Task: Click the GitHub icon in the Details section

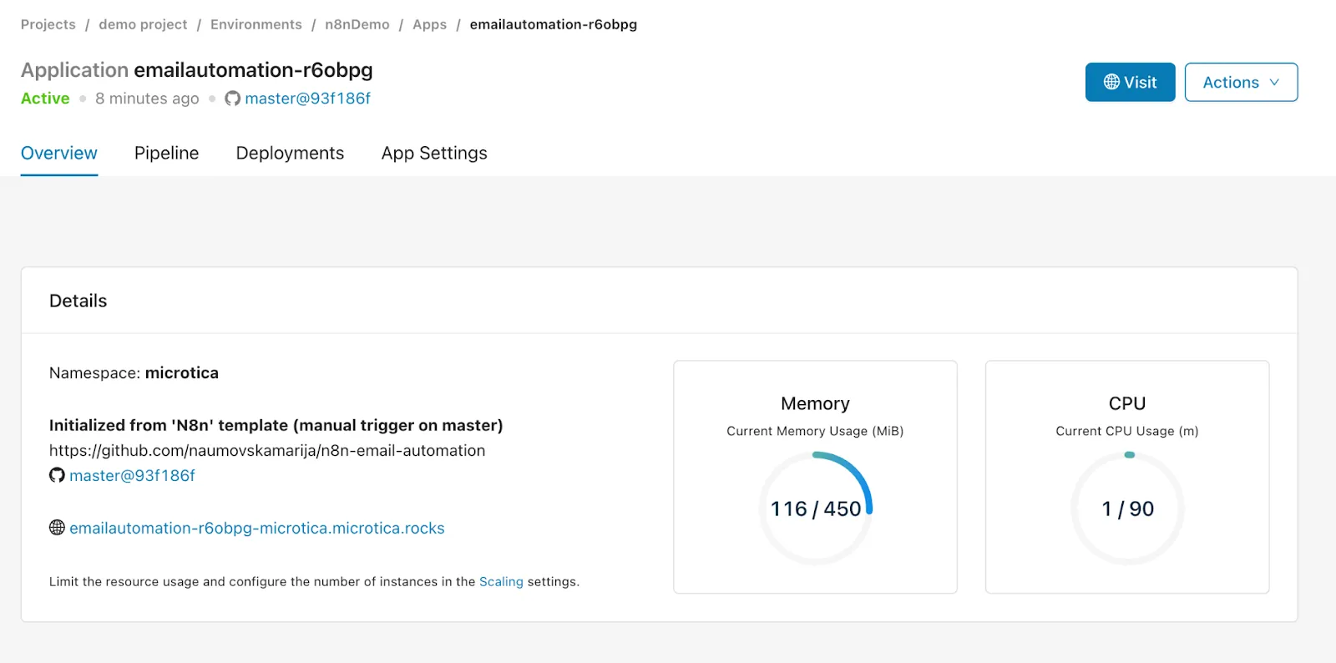Action: (57, 475)
